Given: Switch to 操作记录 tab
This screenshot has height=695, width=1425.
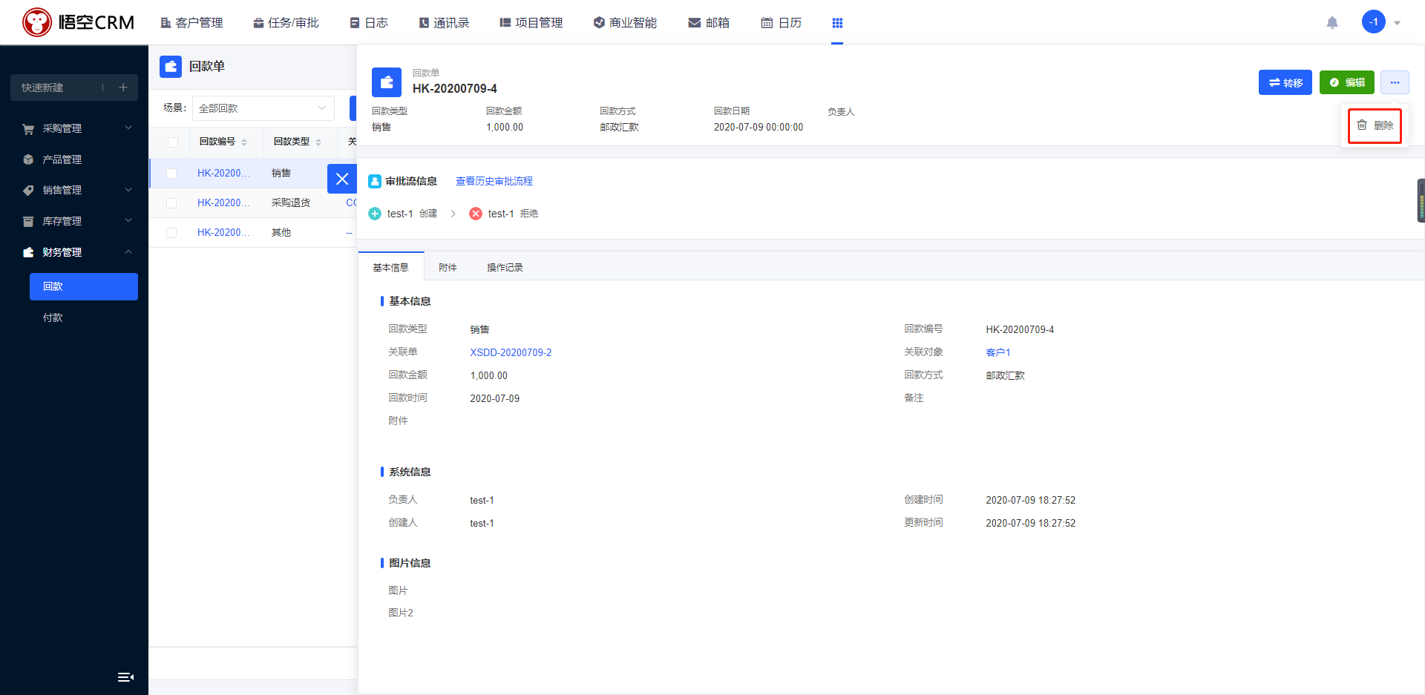Looking at the screenshot, I should (x=505, y=267).
